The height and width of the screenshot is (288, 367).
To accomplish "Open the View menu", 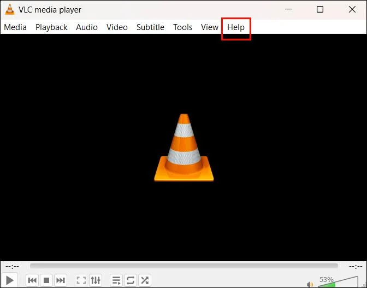I will click(x=210, y=27).
